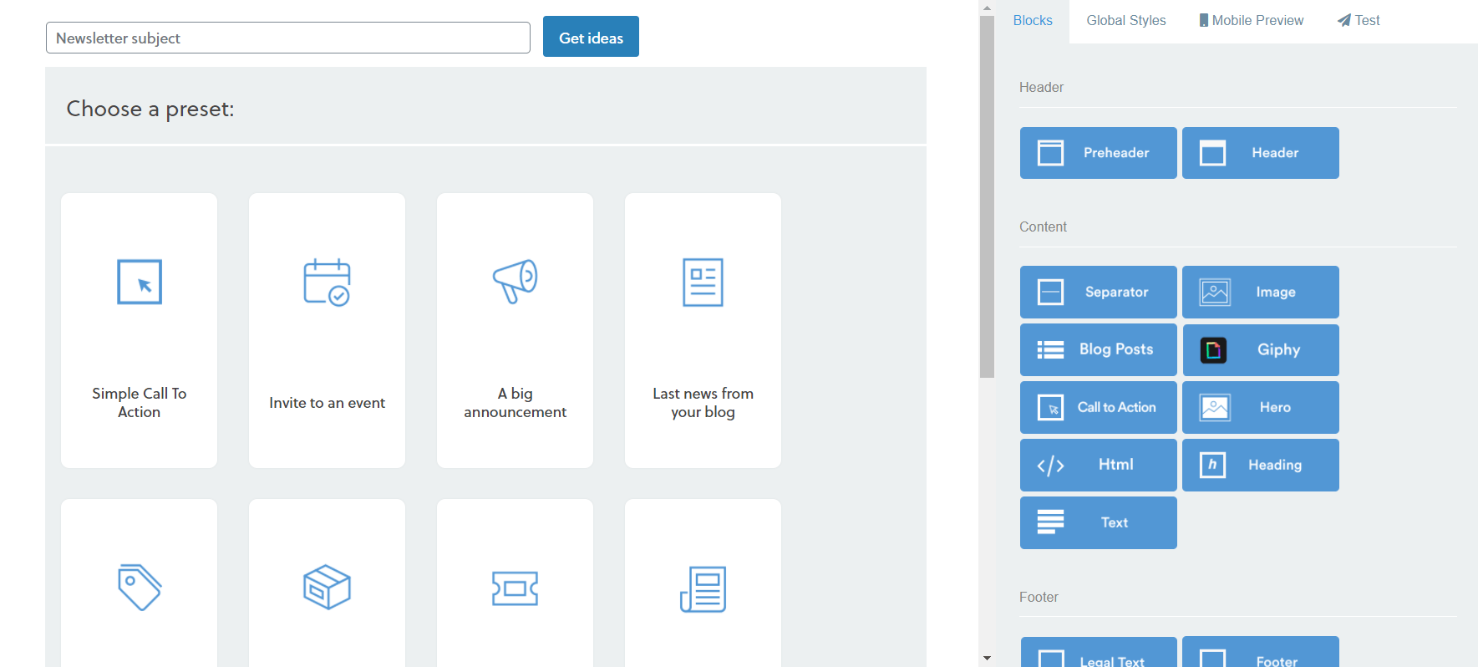Add the Preheader block by its label

click(x=1116, y=153)
